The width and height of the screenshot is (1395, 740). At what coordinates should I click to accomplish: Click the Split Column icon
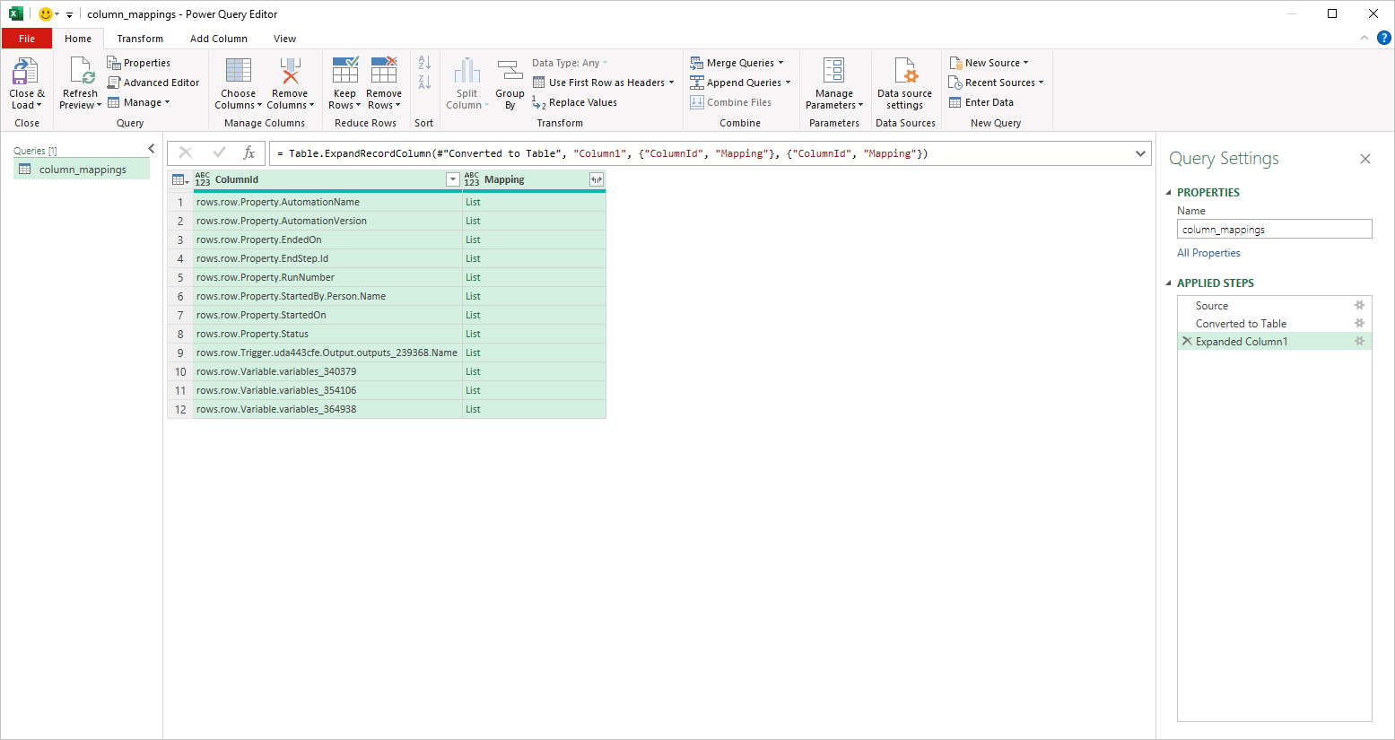[467, 72]
